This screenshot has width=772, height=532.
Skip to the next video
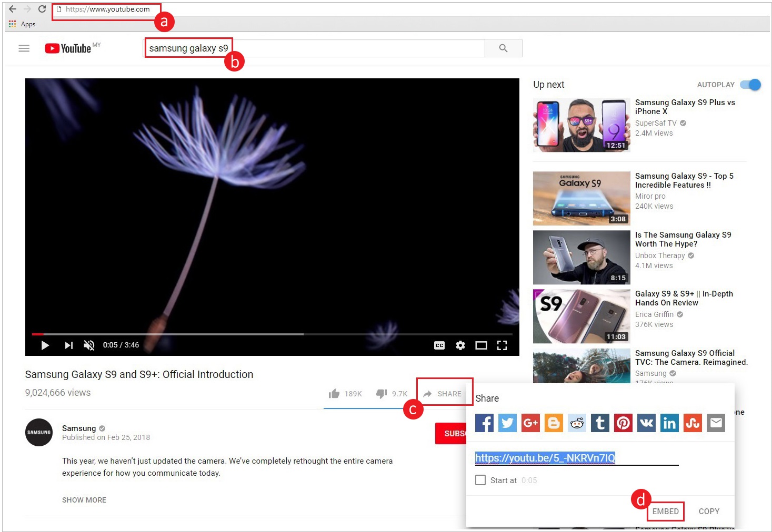tap(68, 345)
